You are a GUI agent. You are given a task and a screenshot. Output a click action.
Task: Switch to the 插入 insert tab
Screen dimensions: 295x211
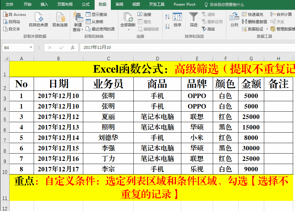[x=44, y=4]
